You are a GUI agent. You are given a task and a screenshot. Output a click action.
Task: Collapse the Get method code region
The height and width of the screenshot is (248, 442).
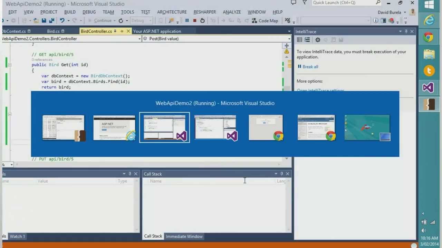(10, 65)
